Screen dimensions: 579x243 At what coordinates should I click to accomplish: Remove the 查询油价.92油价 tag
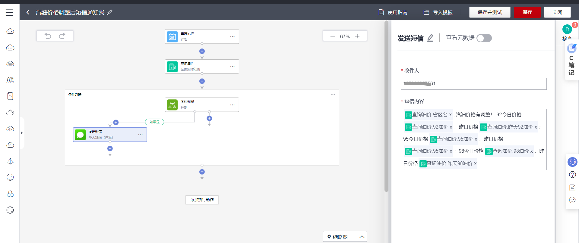pyautogui.click(x=451, y=127)
